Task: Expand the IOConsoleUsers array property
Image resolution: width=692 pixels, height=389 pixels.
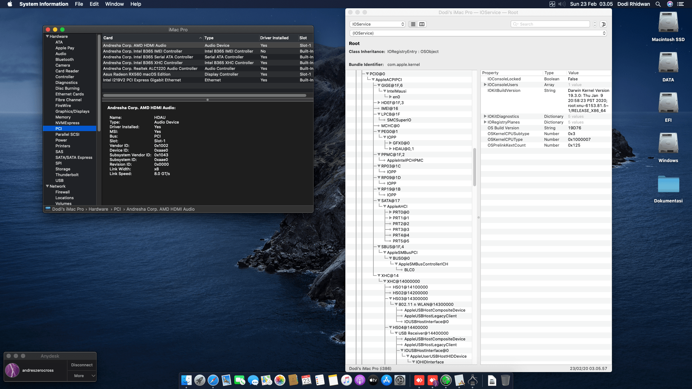Action: coord(485,85)
